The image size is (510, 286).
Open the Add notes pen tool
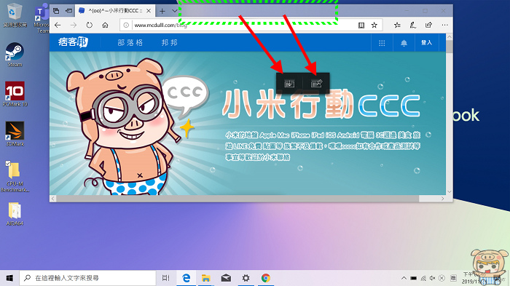413,25
